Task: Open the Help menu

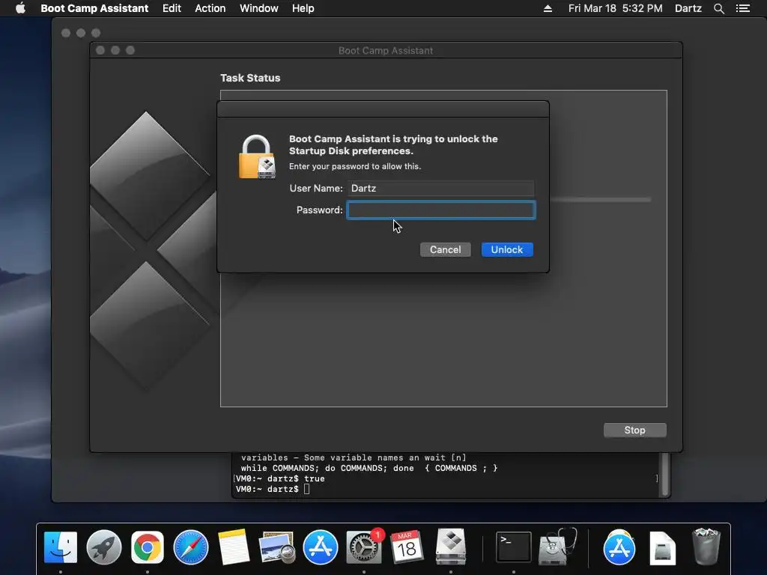Action: click(303, 8)
